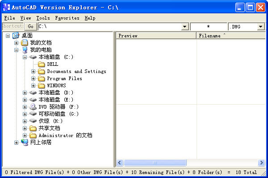
Task: Open the File menu
Action: [x=9, y=18]
